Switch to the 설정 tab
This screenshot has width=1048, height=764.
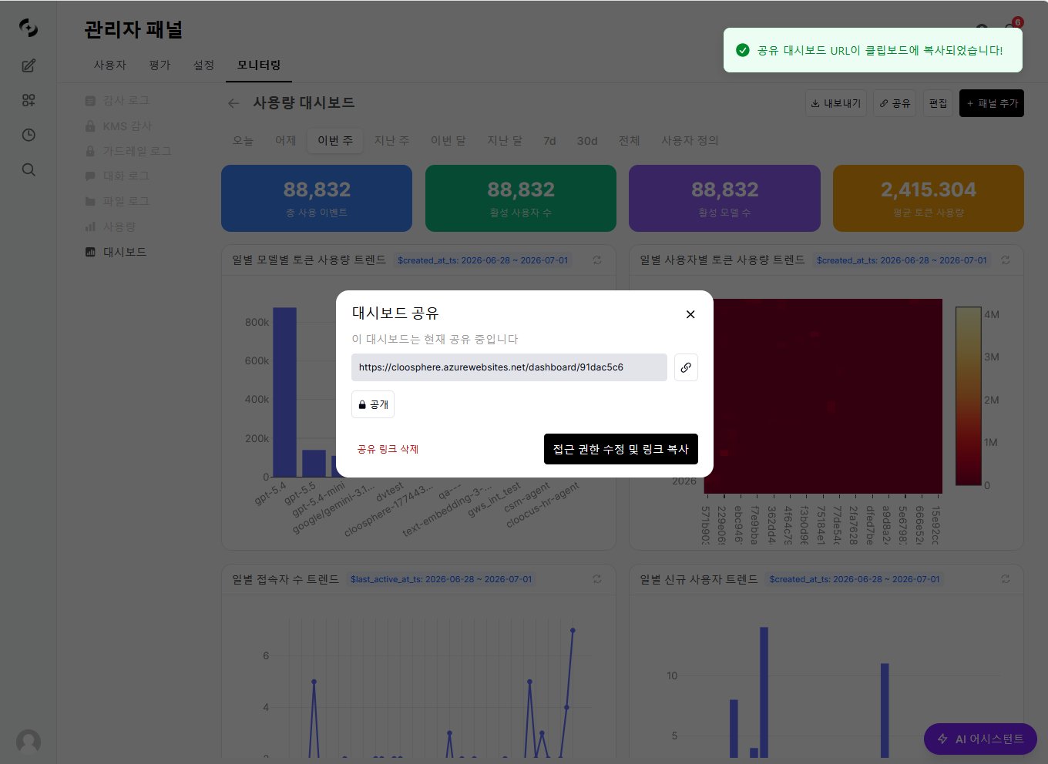(x=203, y=65)
